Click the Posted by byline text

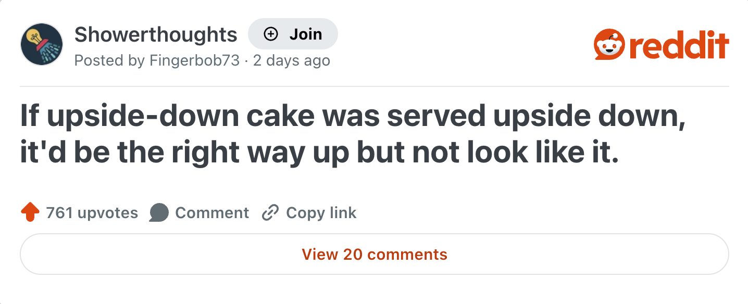click(x=108, y=61)
